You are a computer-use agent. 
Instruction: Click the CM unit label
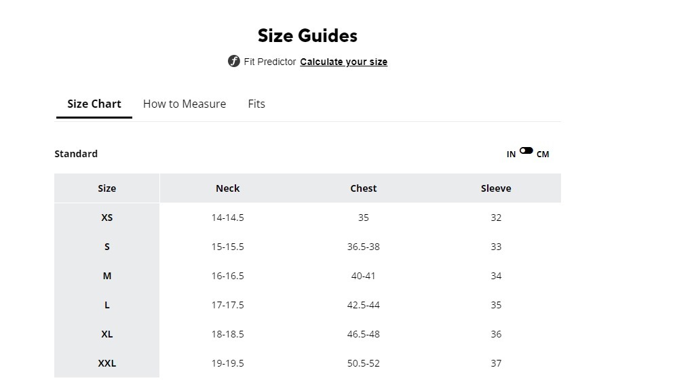(x=543, y=155)
